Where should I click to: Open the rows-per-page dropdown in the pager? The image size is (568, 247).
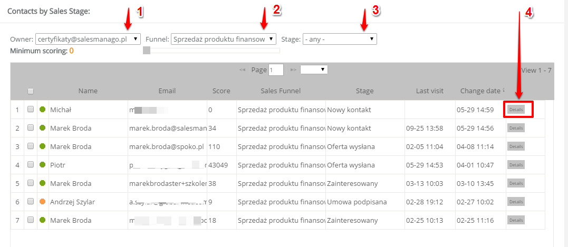[x=314, y=70]
